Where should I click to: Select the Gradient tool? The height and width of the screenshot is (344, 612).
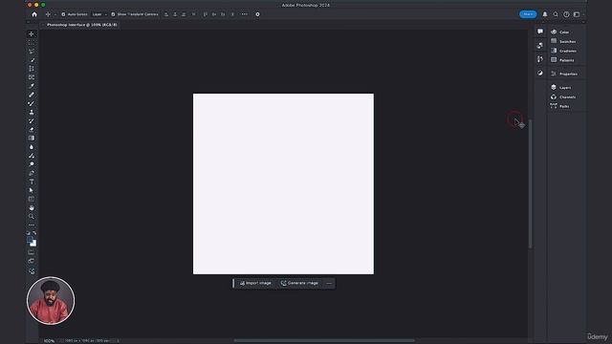click(32, 138)
